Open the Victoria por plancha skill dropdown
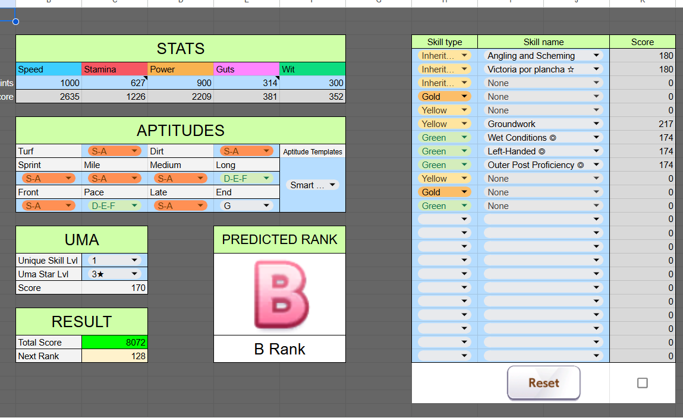The image size is (683, 418). coord(543,69)
